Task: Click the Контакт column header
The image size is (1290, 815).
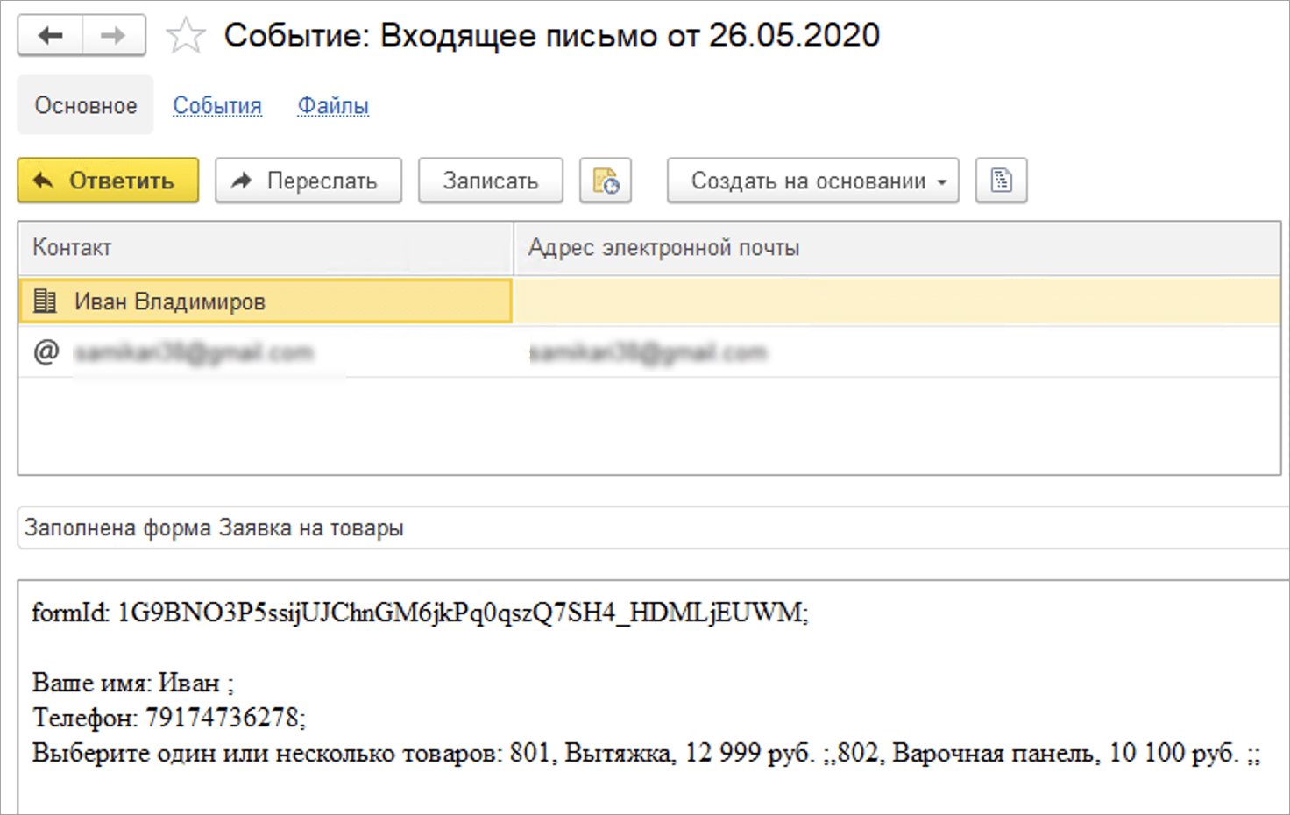Action: click(x=265, y=248)
